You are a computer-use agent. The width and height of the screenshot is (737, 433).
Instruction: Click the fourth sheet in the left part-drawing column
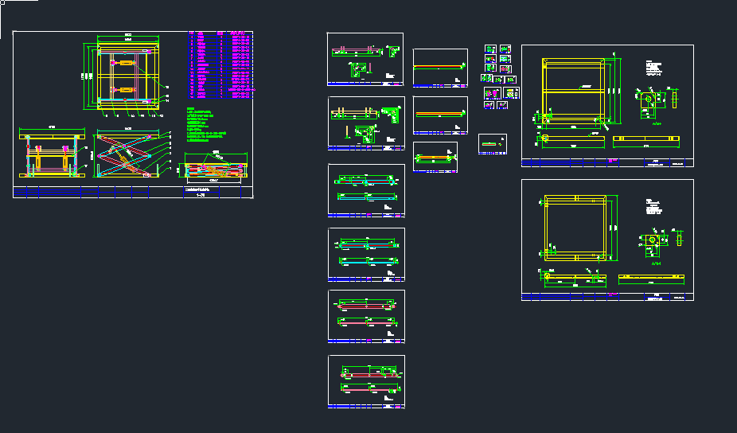coord(365,255)
